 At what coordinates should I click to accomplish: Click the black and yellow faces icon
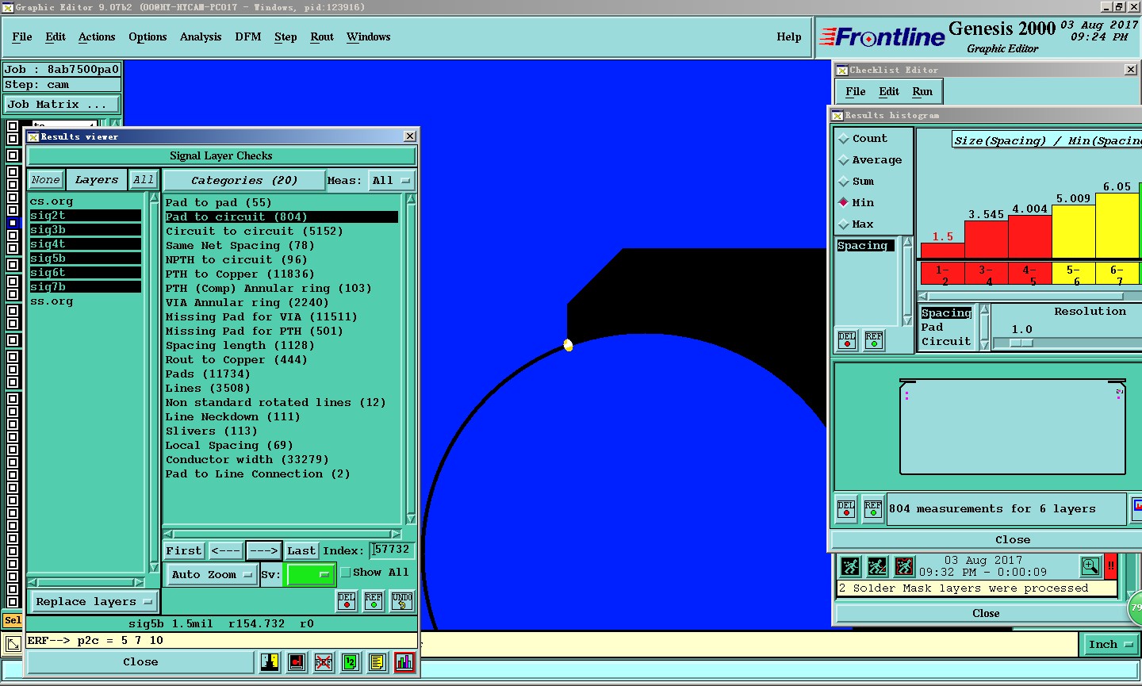click(270, 662)
